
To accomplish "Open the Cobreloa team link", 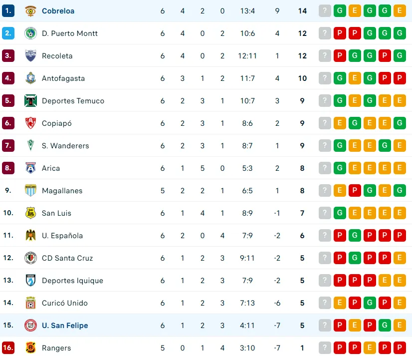I will point(58,11).
